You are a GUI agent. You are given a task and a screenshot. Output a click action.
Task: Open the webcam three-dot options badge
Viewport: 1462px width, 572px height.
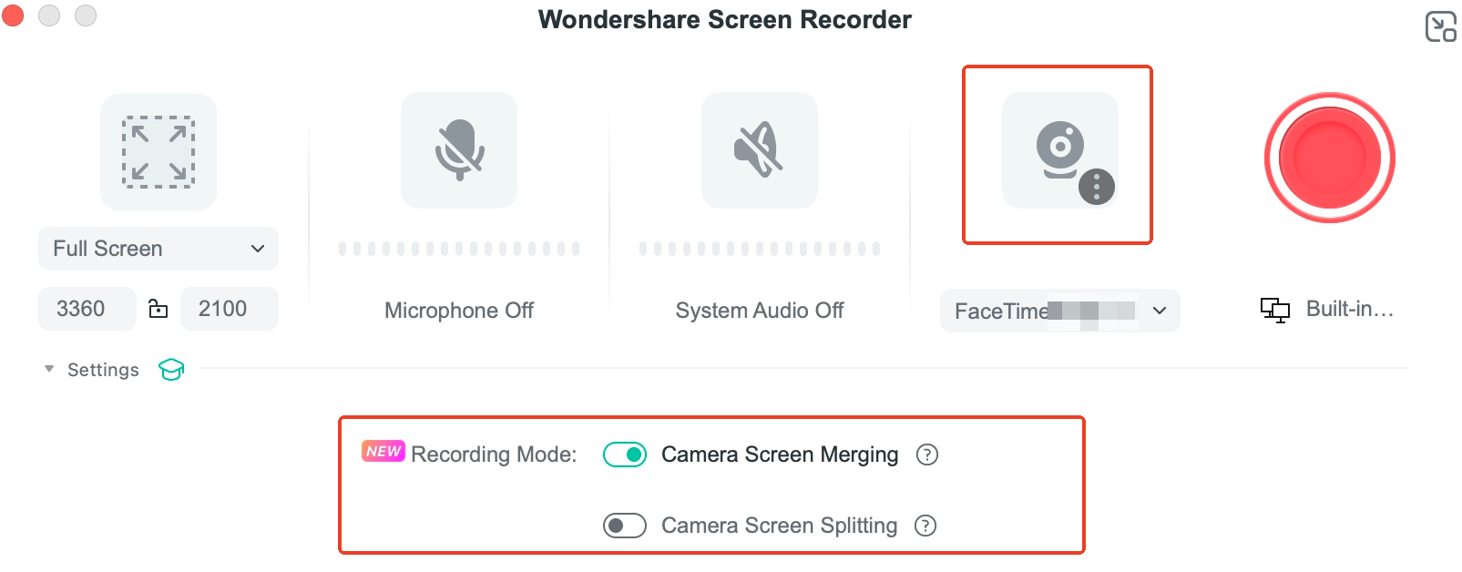1097,188
